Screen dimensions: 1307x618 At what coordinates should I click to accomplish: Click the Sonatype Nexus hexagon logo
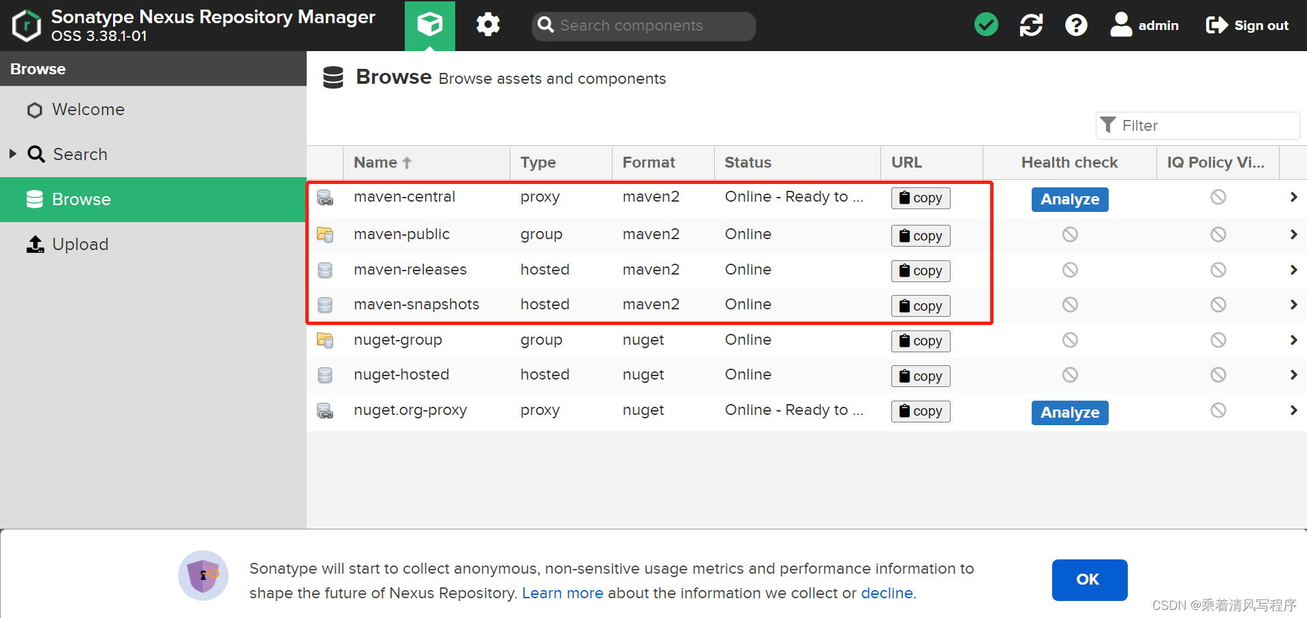click(27, 26)
